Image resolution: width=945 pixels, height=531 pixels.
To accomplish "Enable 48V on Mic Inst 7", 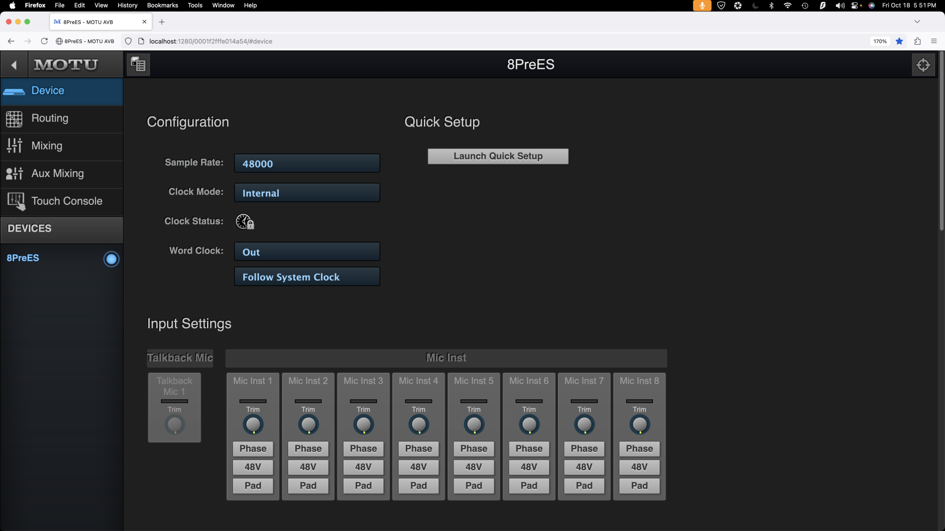I will tap(584, 467).
